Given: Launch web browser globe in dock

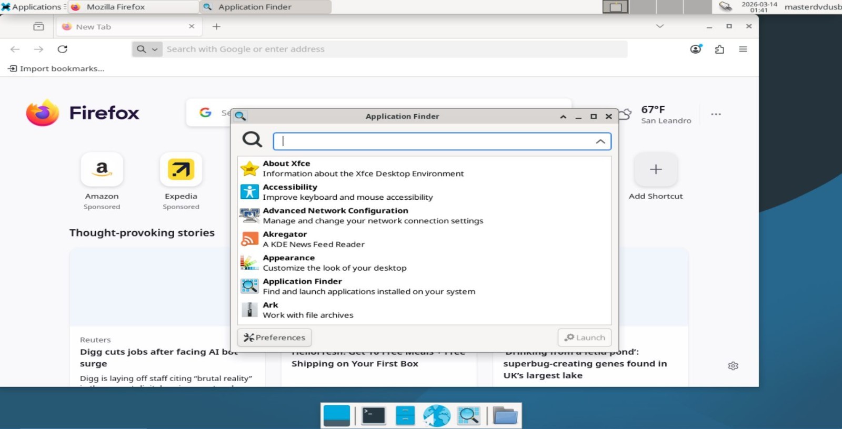Looking at the screenshot, I should (x=437, y=416).
